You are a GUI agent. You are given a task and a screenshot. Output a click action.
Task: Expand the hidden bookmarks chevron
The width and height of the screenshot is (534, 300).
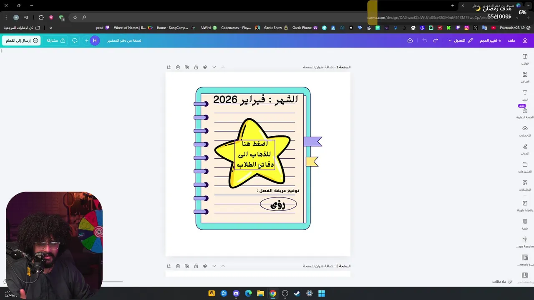(x=51, y=28)
